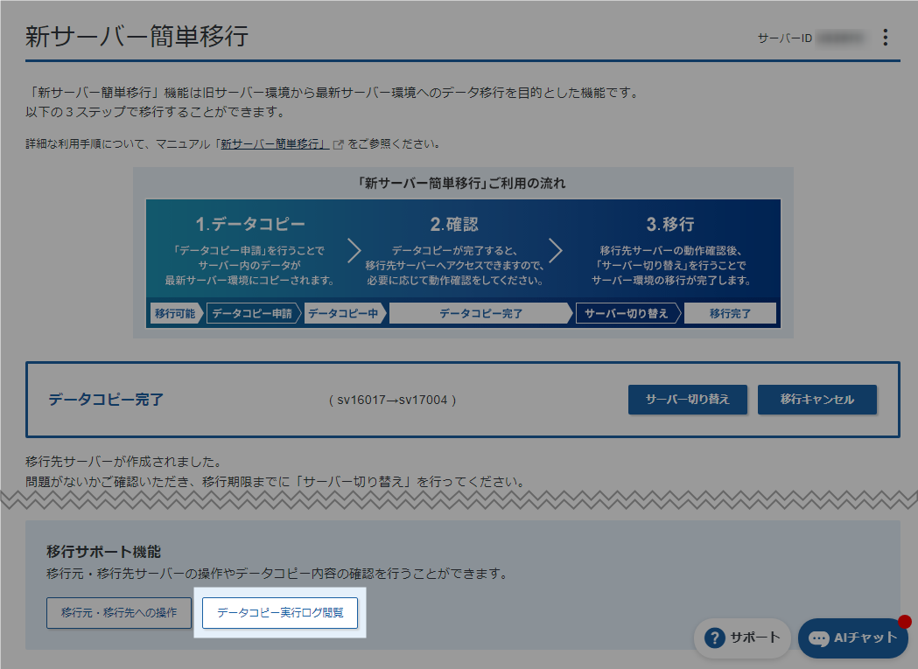Viewport: 918px width, 669px height.
Task: Open データコピー実行ログ閲覧
Action: (x=279, y=613)
